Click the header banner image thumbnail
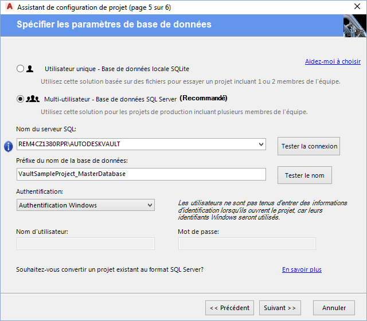Screen dimensions: 367x321 [354, 25]
